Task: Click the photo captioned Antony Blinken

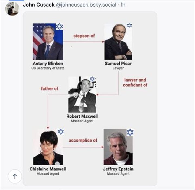Action: [48, 42]
